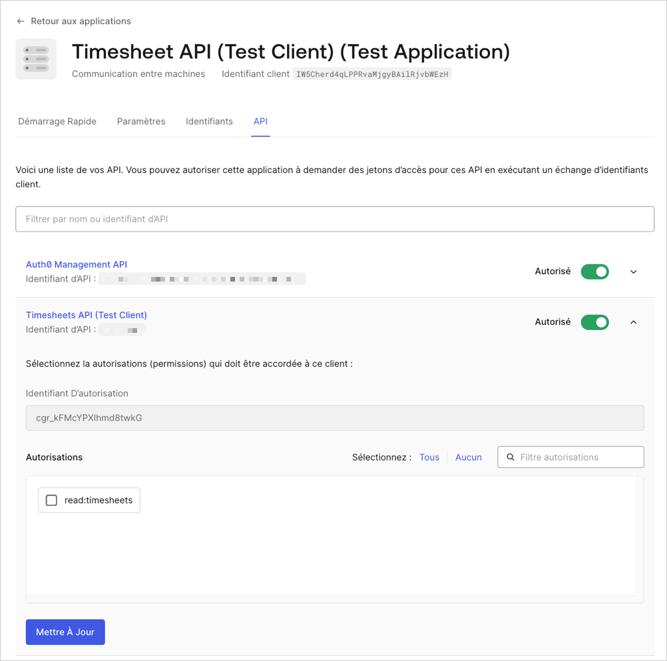Click the Mettre À Jour button

(65, 632)
